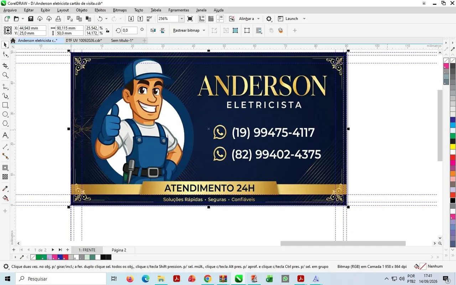Switch to the DTF UV 10092026.cdr tab
456x285 pixels.
(84, 41)
